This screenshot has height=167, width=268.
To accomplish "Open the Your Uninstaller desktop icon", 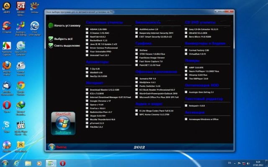I will click(x=35, y=28).
